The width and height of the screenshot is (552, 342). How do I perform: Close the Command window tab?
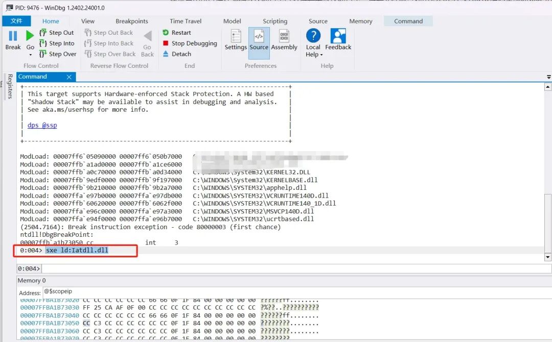(70, 77)
